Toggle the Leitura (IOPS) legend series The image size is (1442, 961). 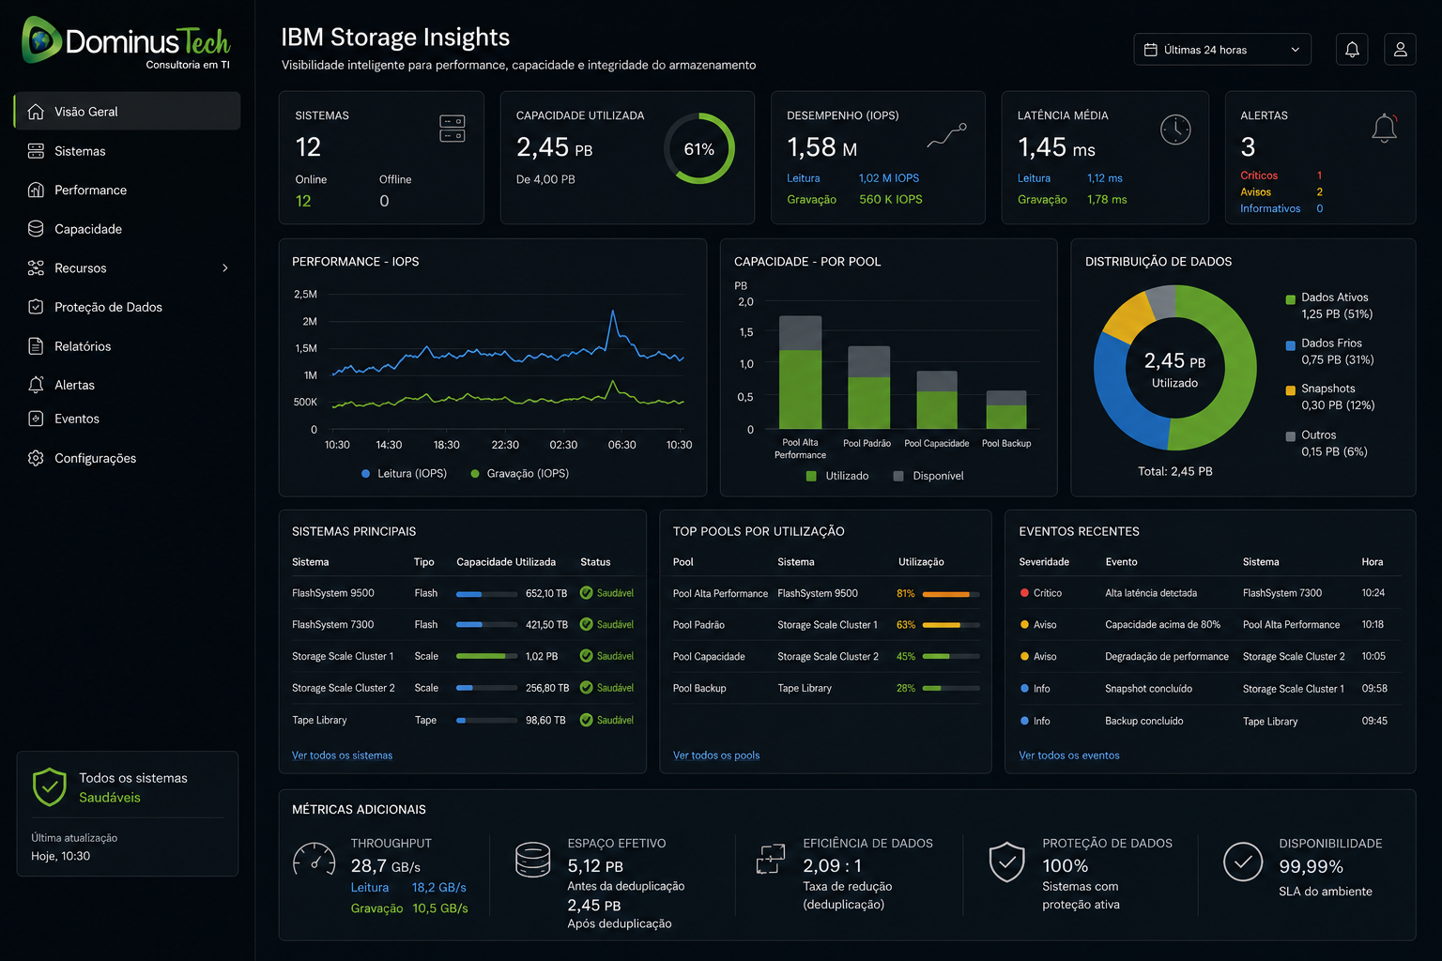404,474
